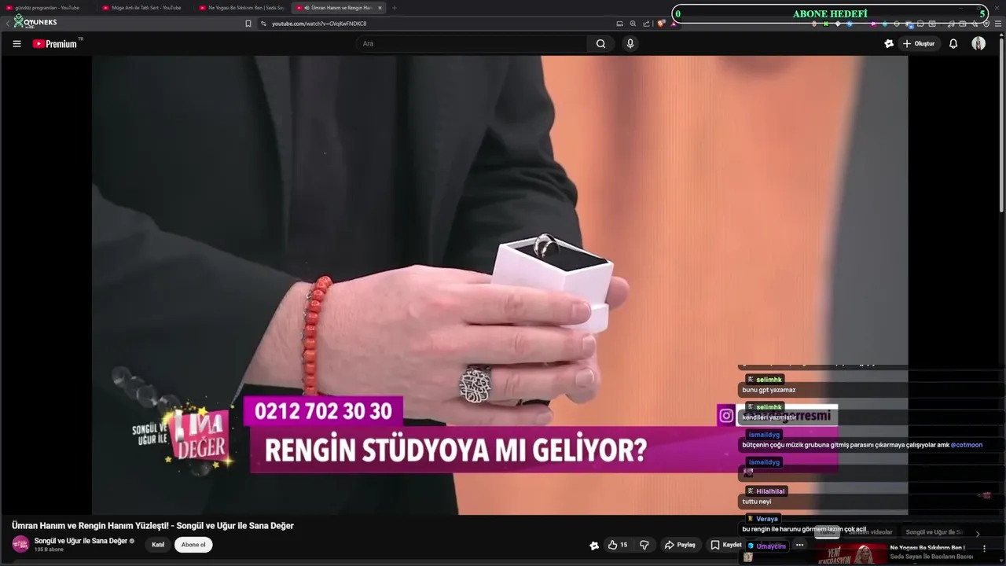Close the Ümran Hanım ve Rengin tab
Image resolution: width=1006 pixels, height=566 pixels.
[x=380, y=8]
